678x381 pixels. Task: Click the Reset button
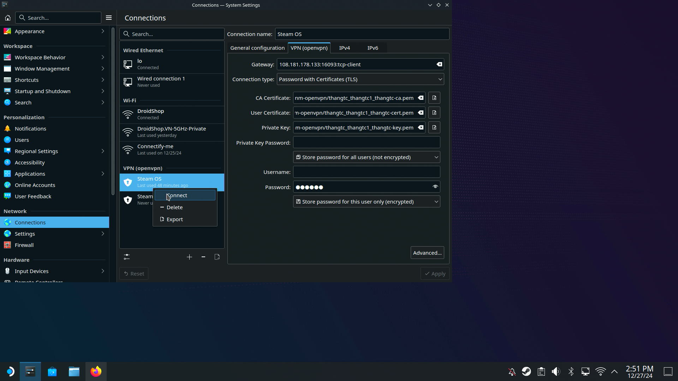click(134, 274)
